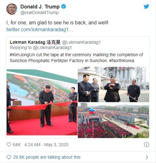
Task: Click 29.8K people are talking about this
Action: pos(47,157)
